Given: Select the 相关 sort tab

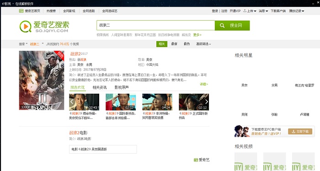Looking at the screenshot, I should pos(162,44).
